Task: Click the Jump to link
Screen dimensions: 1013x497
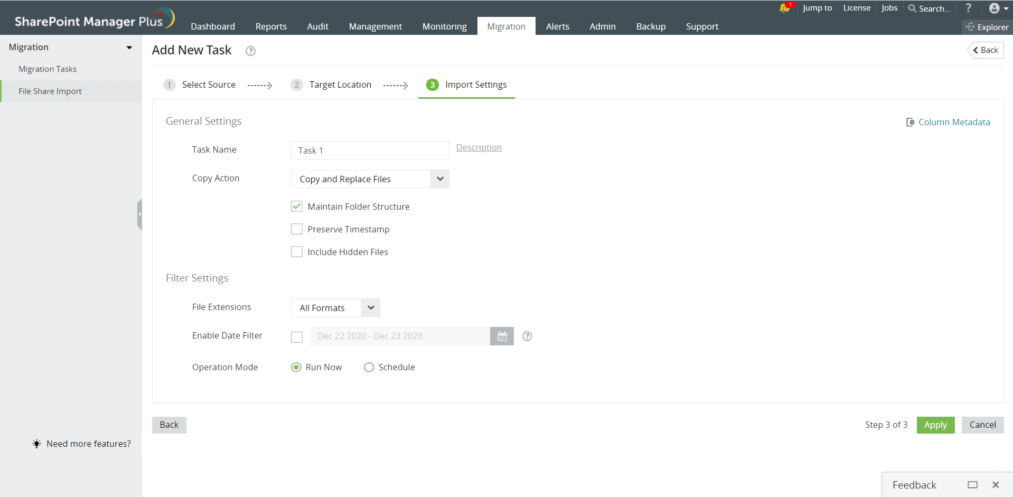Action: click(x=817, y=8)
